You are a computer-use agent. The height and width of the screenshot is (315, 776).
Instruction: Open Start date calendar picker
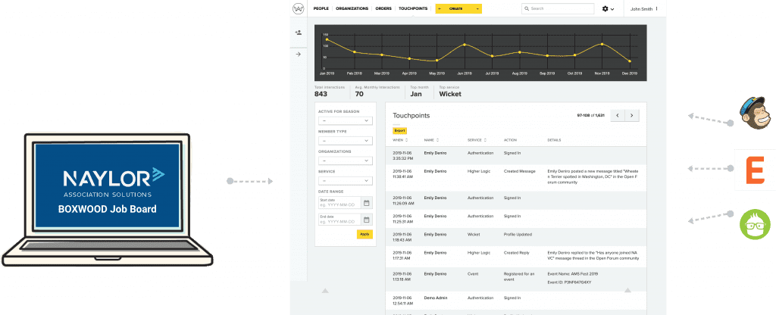coord(366,202)
